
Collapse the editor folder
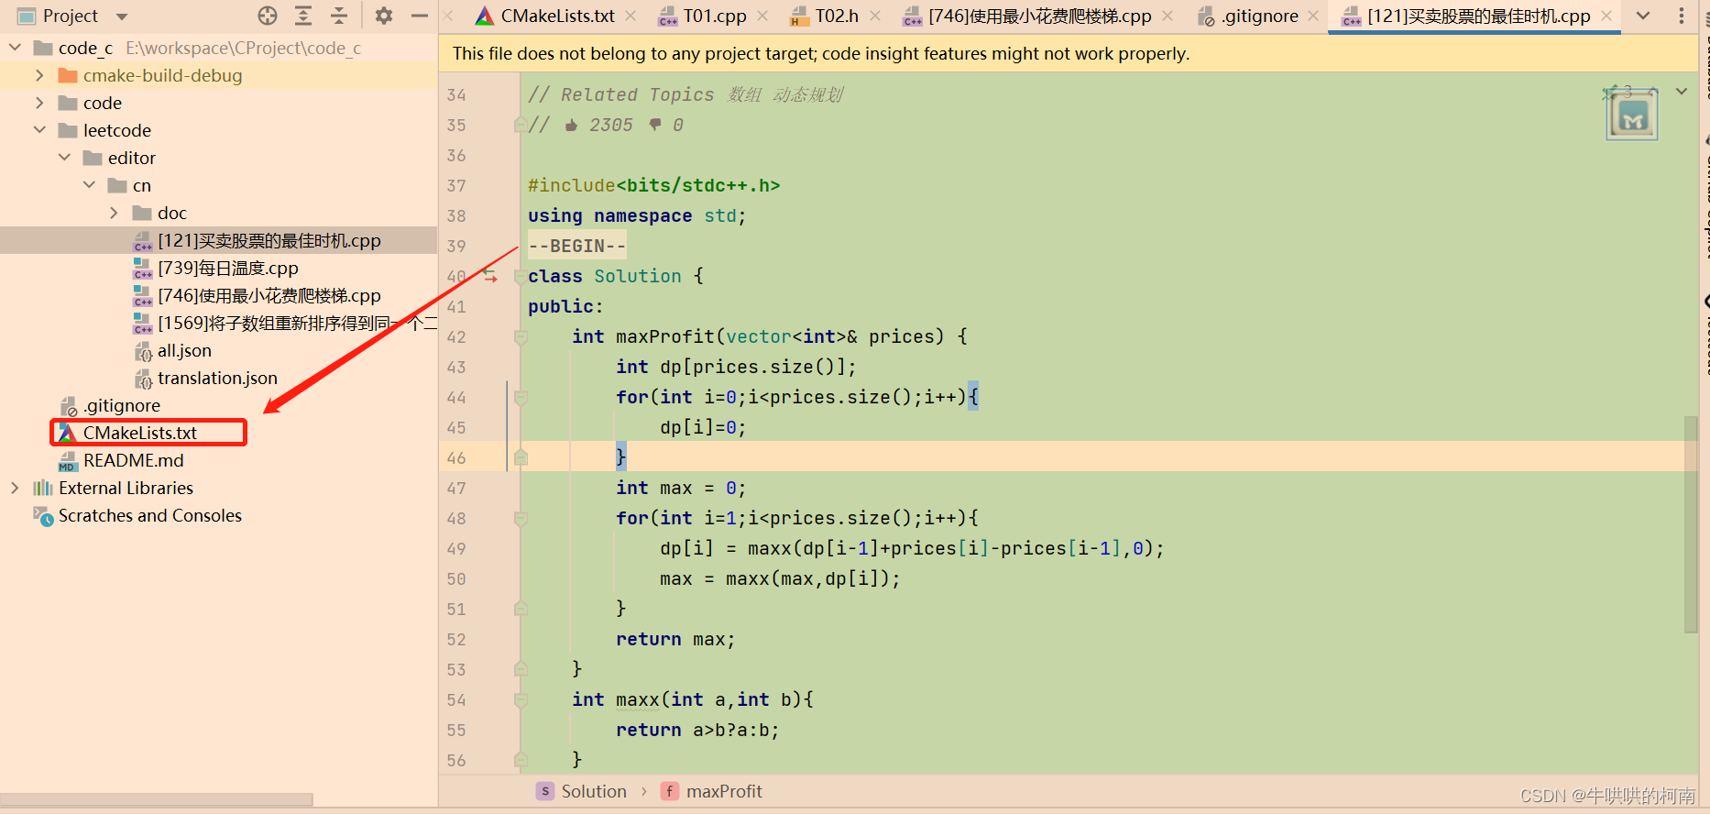[64, 158]
